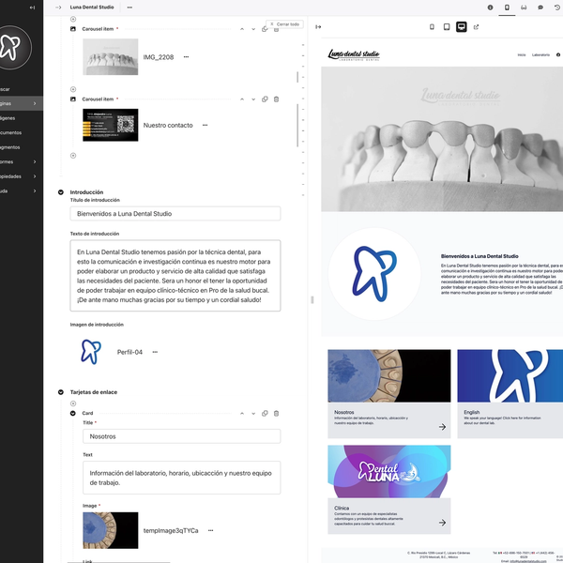Screen dimensions: 563x563
Task: Click the tooth logo in sidebar
Action: (x=10, y=47)
